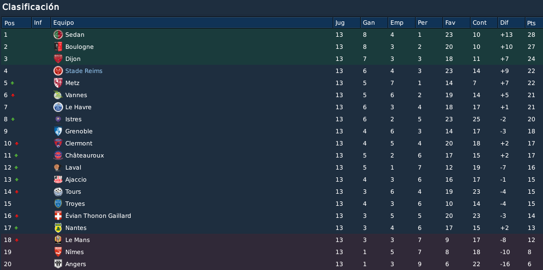Click the Le Havre club crest icon
Image resolution: width=543 pixels, height=270 pixels.
(58, 107)
